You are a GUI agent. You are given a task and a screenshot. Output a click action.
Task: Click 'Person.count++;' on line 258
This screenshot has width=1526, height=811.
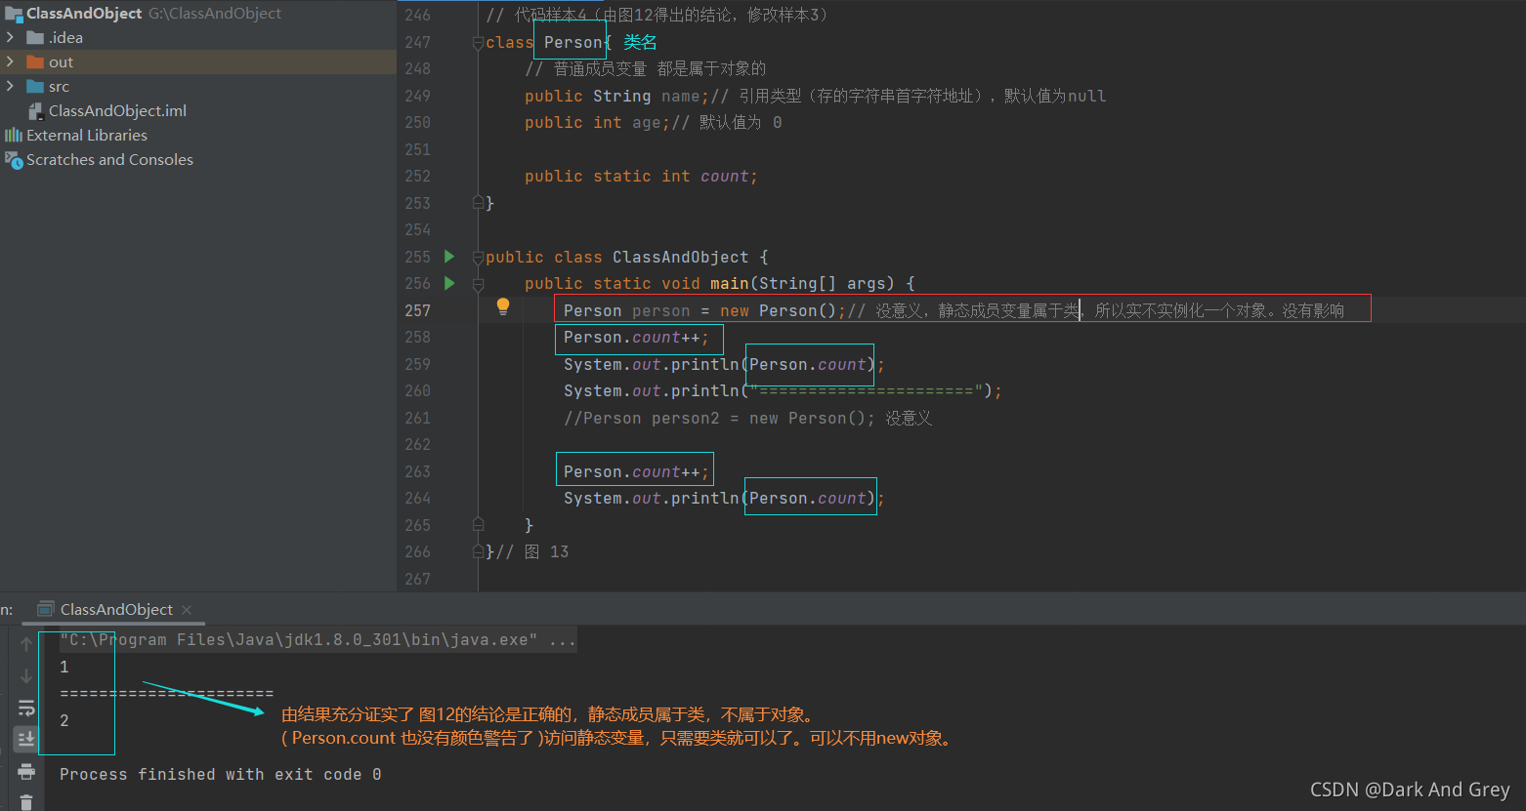pyautogui.click(x=637, y=338)
